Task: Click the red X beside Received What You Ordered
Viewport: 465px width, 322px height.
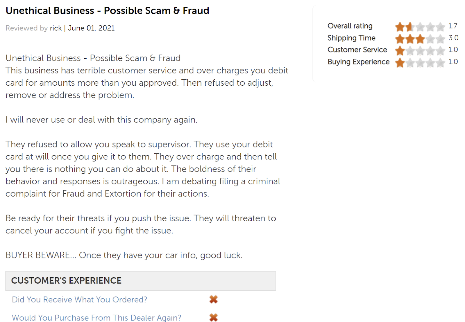Action: pos(214,299)
